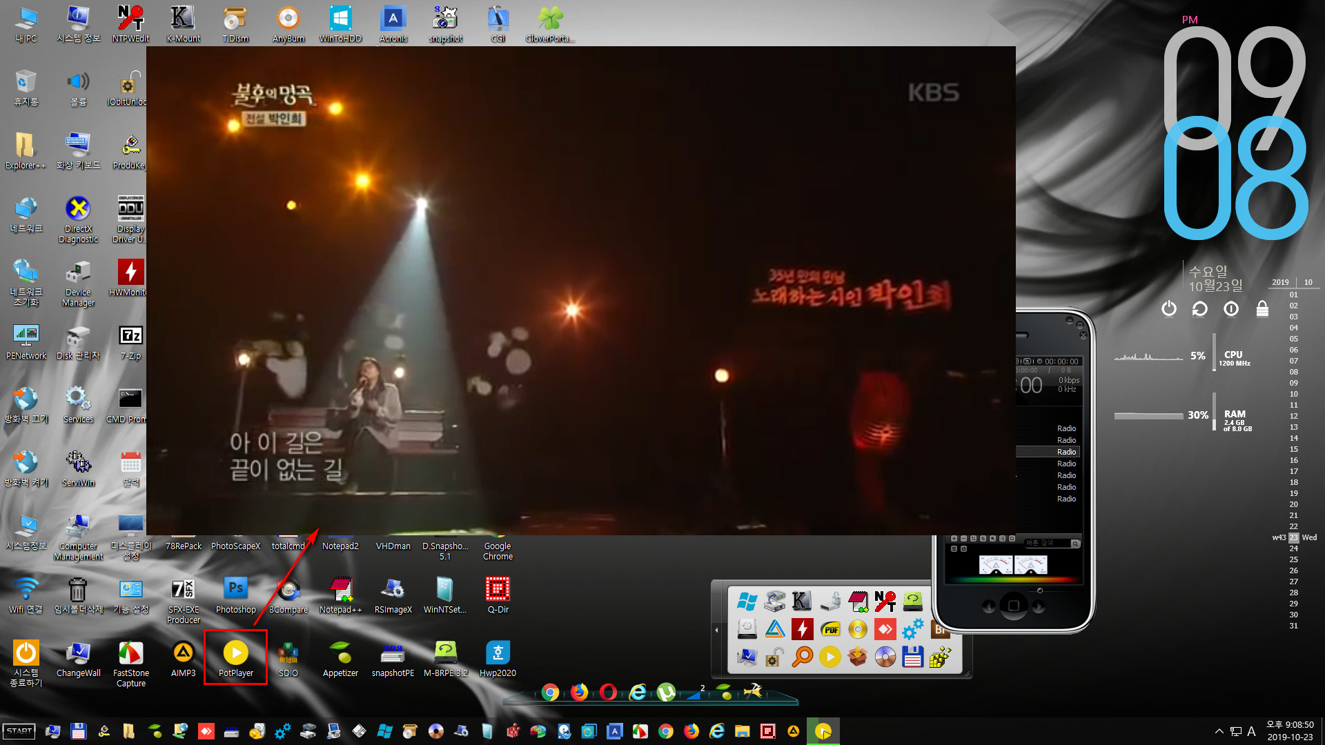Launch CloverPortable from the desktop
The width and height of the screenshot is (1325, 745).
(x=550, y=24)
